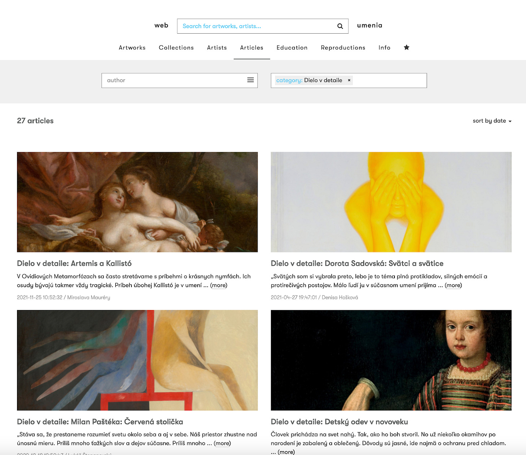Open the yellow Sadovská artwork thumbnail
526x455 pixels.
pyautogui.click(x=391, y=202)
